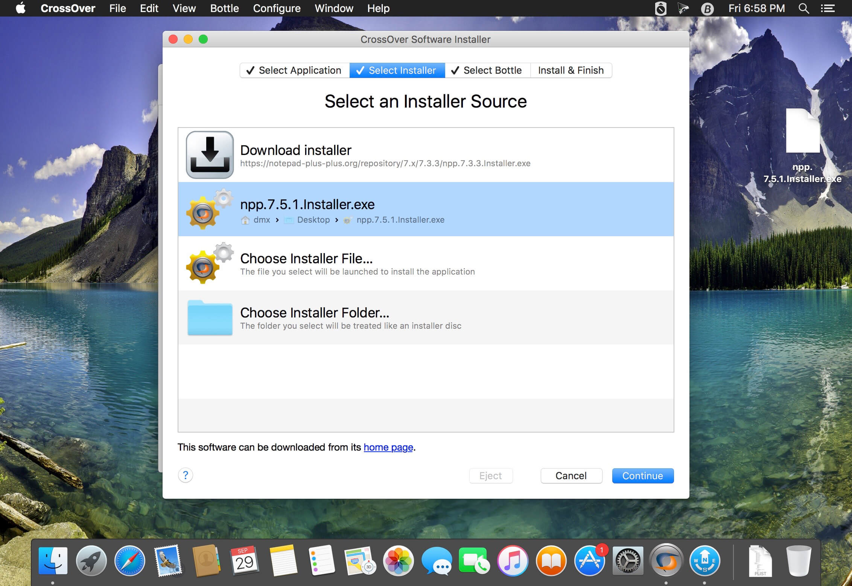
Task: Open Maps app in the Dock
Action: [360, 561]
